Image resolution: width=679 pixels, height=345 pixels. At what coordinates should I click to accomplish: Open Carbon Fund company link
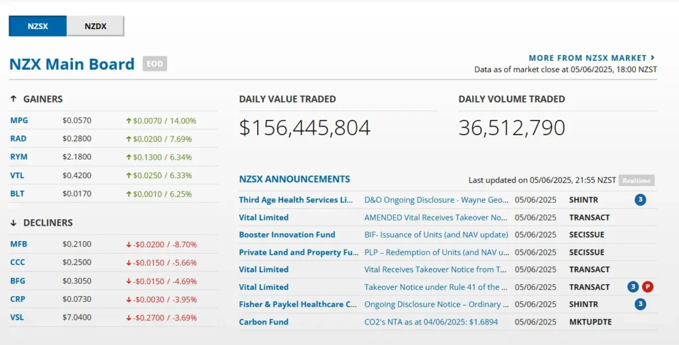coord(263,322)
